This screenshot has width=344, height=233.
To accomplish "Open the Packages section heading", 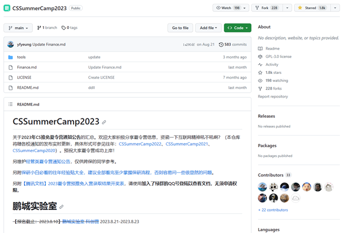I will 267,146.
